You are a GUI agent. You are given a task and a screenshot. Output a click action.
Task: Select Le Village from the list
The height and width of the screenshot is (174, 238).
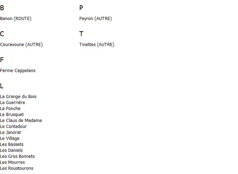tap(10, 138)
